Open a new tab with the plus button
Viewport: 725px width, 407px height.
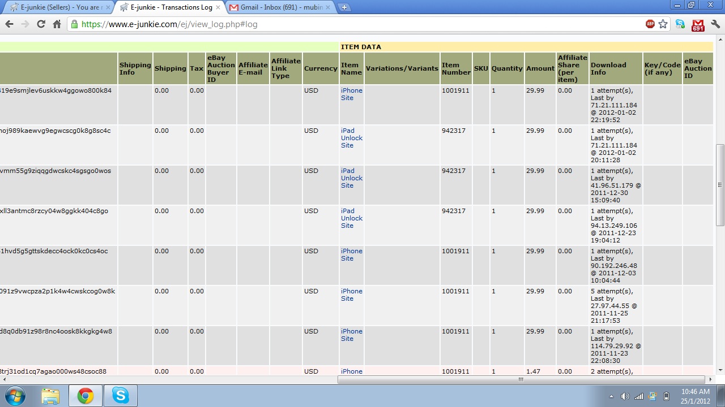coord(344,7)
